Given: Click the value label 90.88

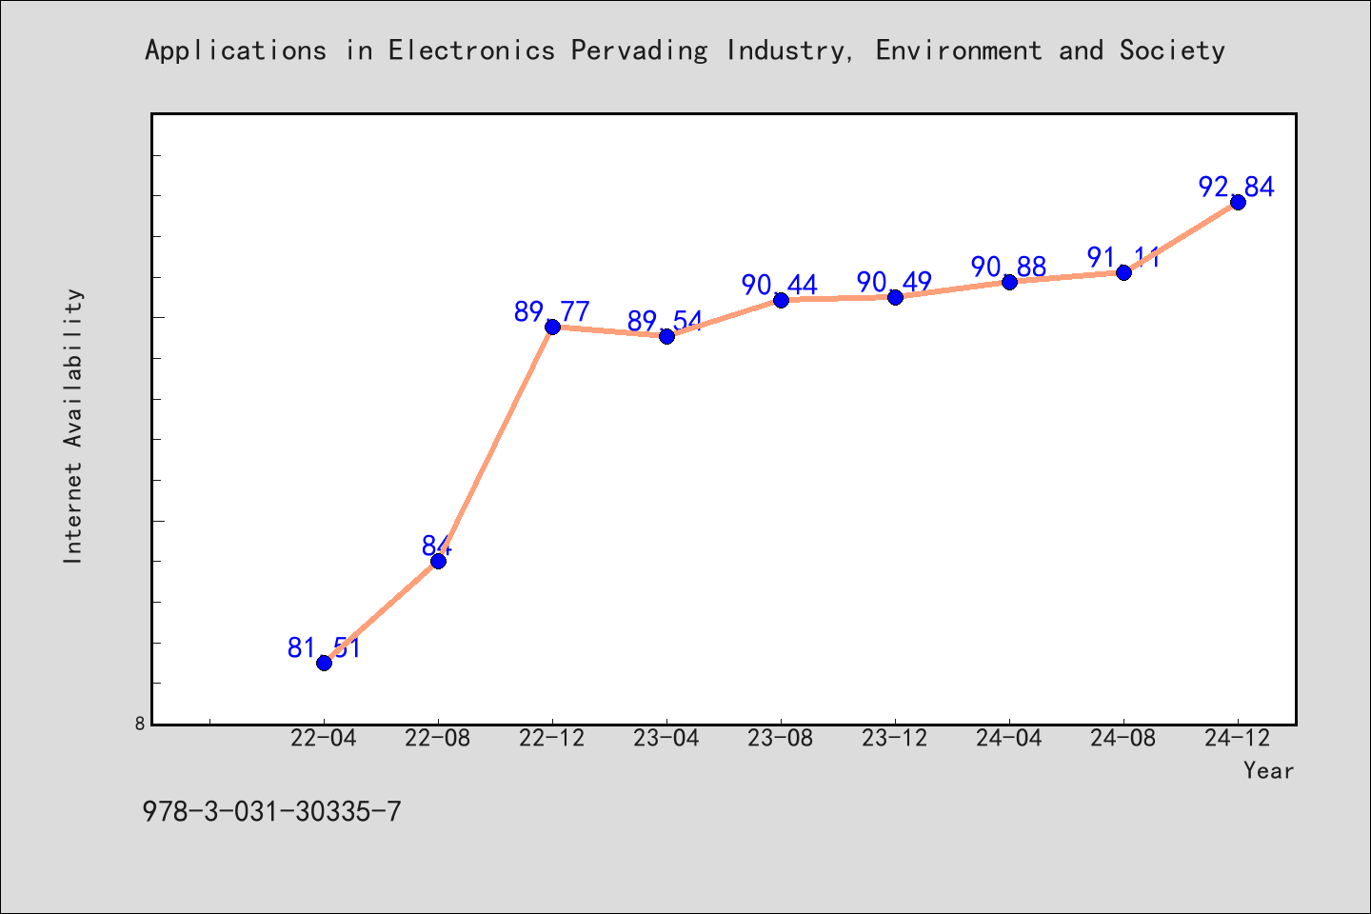Looking at the screenshot, I should pos(1009,267).
